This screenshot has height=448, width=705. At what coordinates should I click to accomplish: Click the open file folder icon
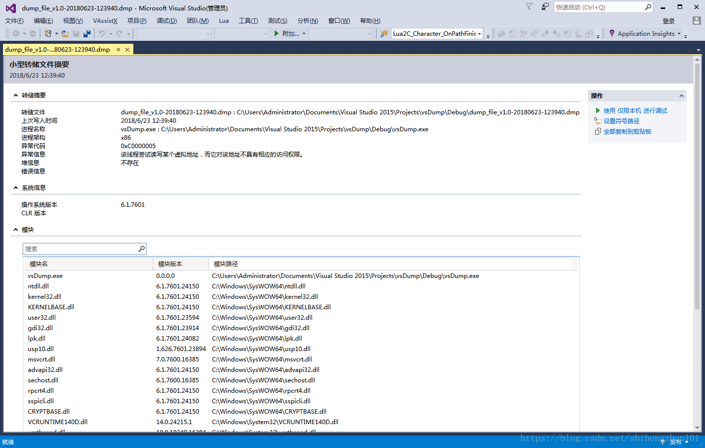click(65, 34)
